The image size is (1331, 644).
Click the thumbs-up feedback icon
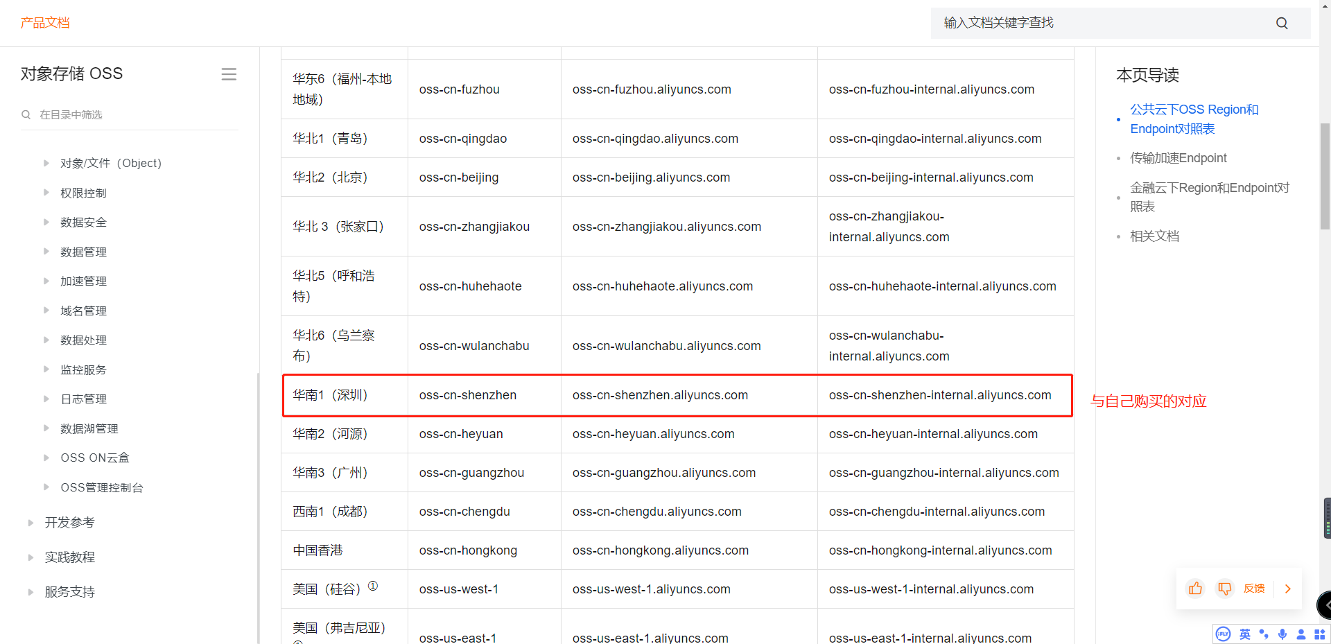1196,589
